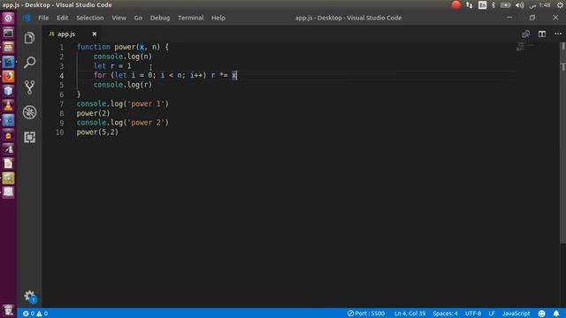Image resolution: width=566 pixels, height=318 pixels.
Task: Open the Help menu
Action: coord(218,18)
